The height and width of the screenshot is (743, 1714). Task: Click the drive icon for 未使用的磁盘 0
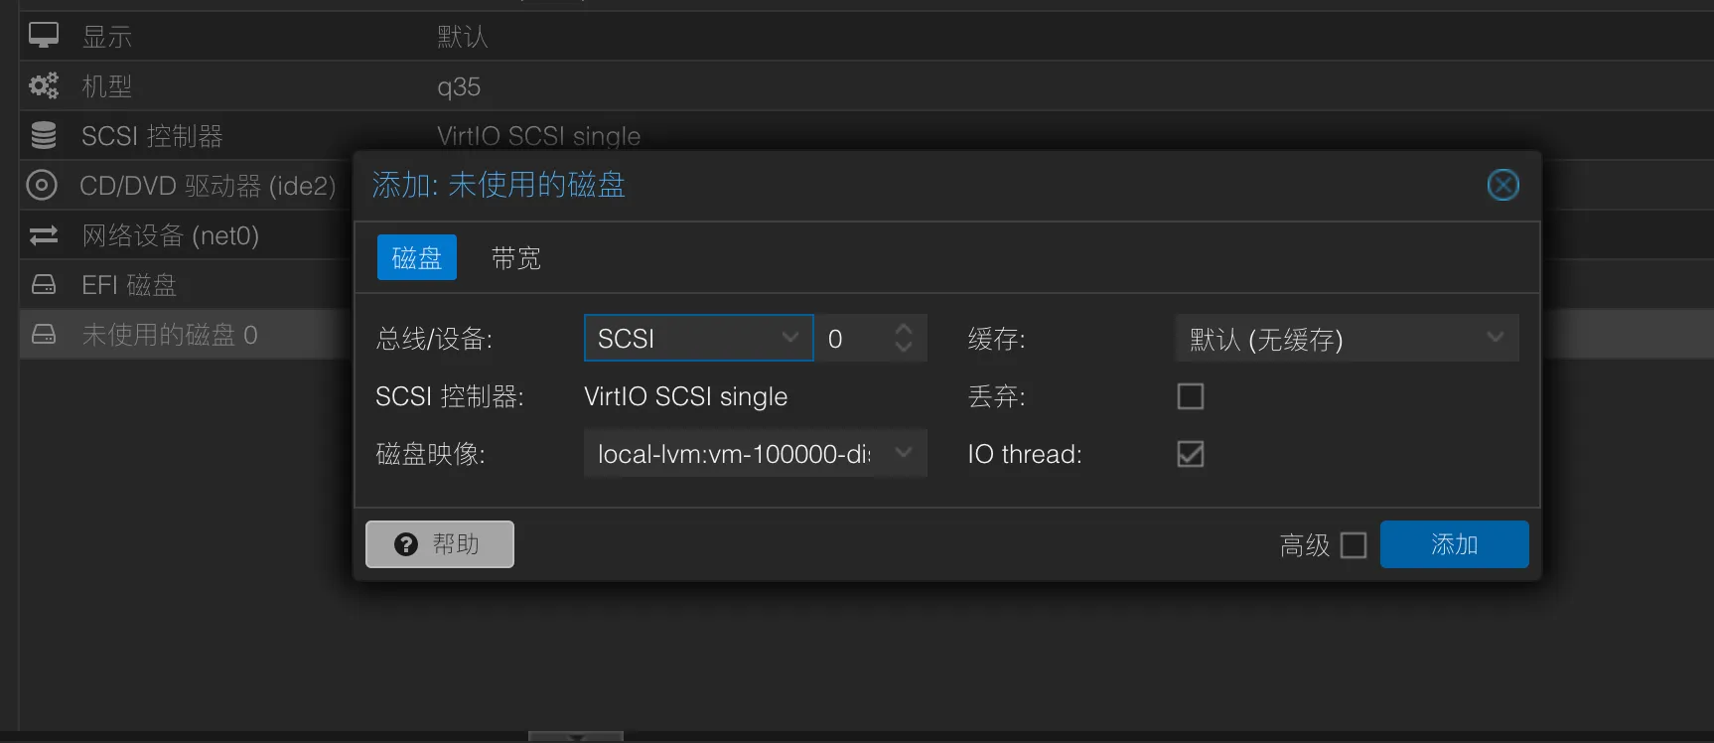(x=44, y=335)
